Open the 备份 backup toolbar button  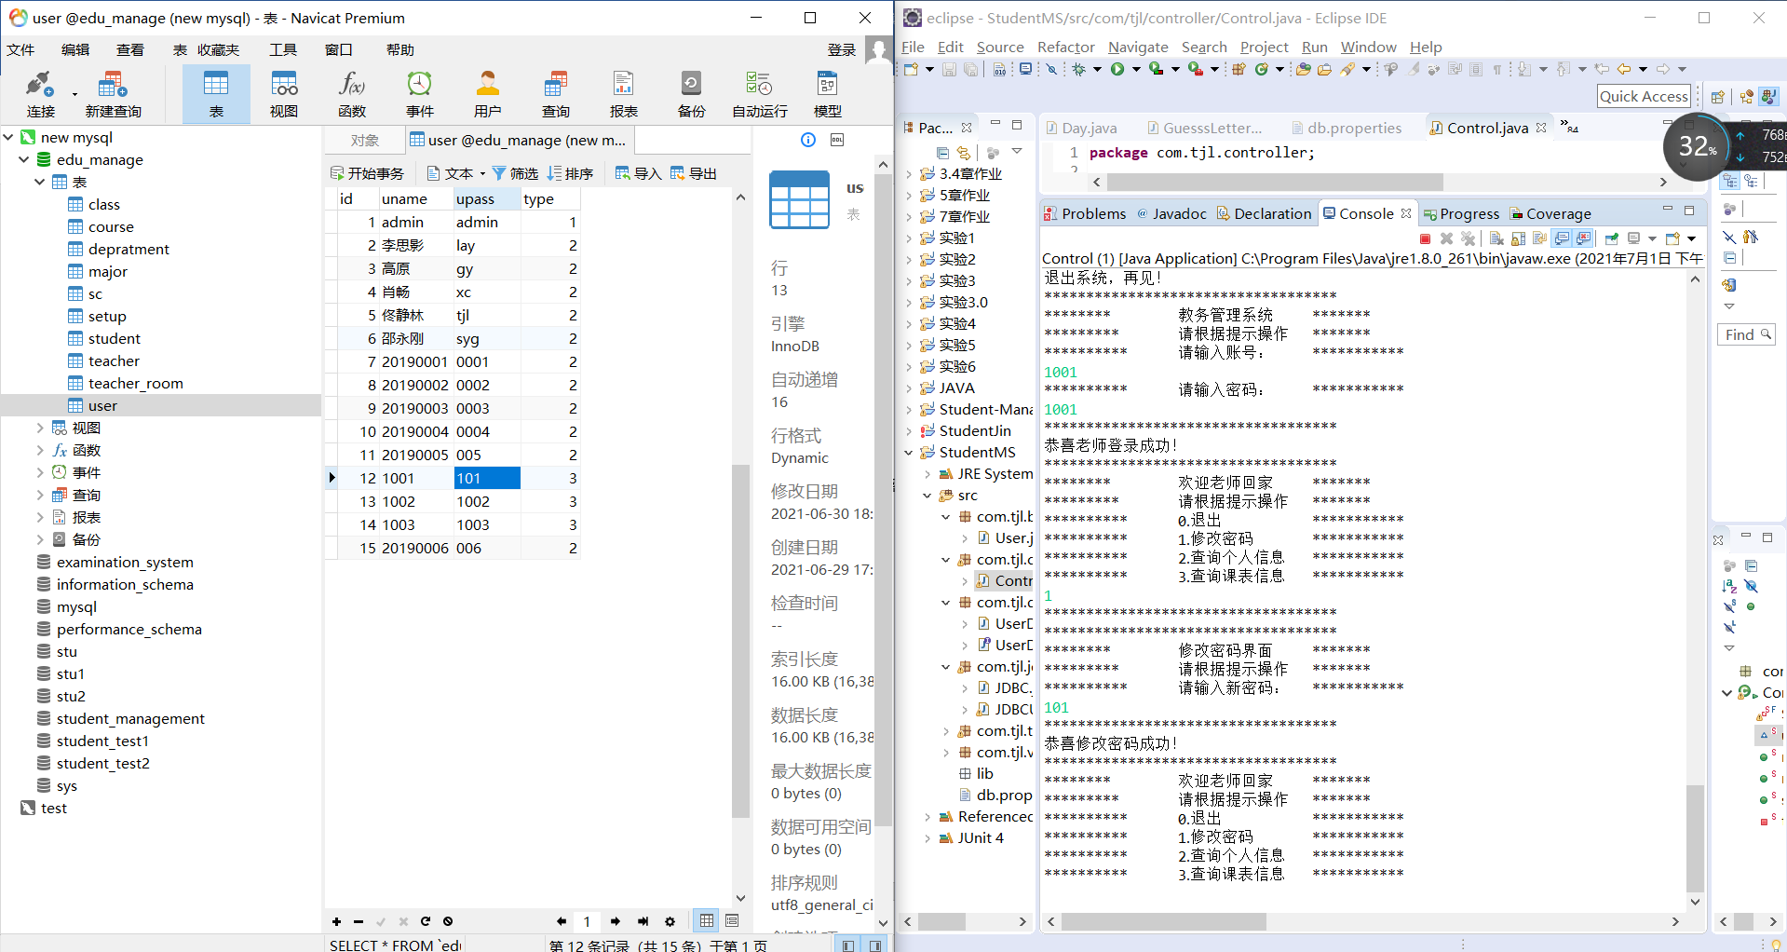point(692,94)
